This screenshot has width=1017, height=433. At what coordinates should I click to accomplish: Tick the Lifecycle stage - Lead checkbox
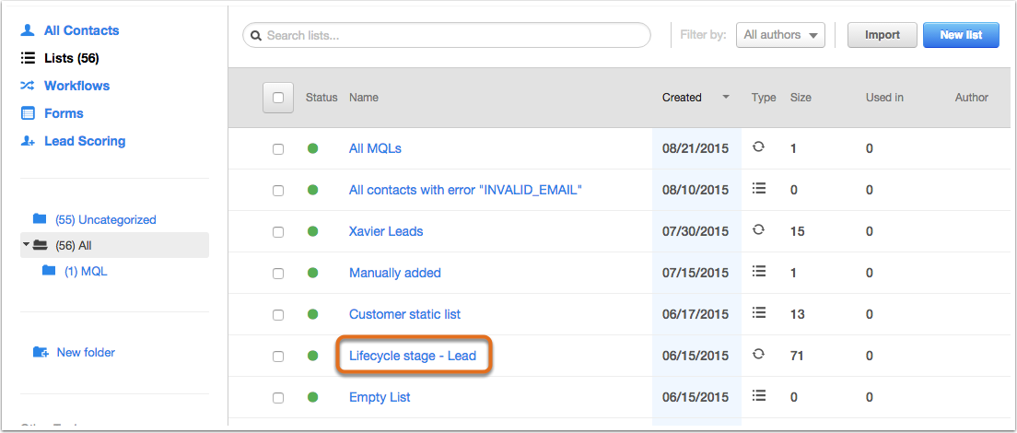point(278,357)
